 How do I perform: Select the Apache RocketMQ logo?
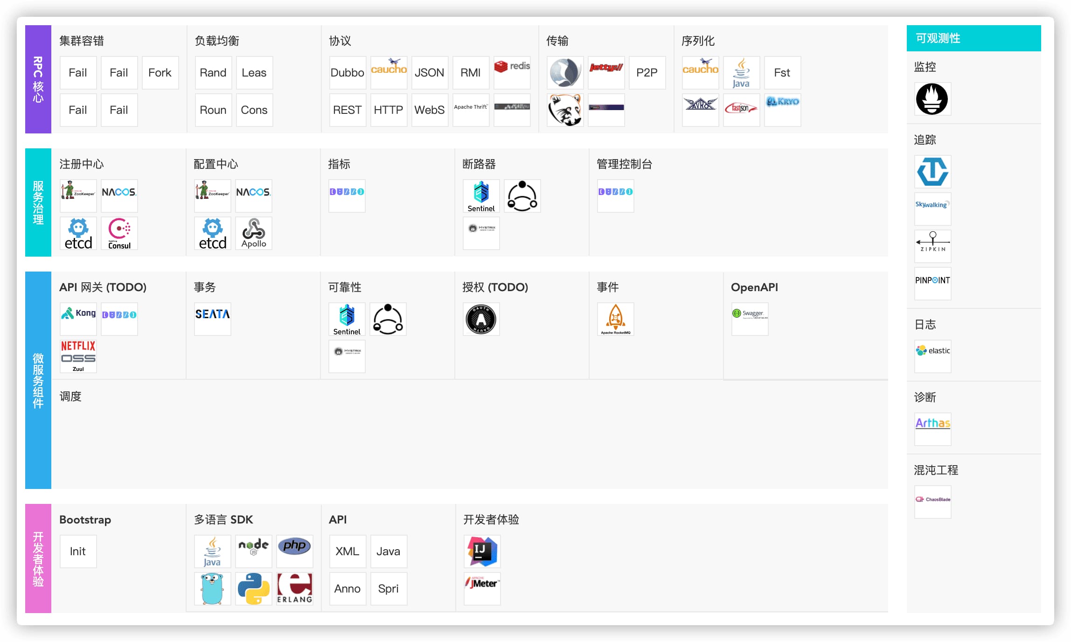coord(616,319)
